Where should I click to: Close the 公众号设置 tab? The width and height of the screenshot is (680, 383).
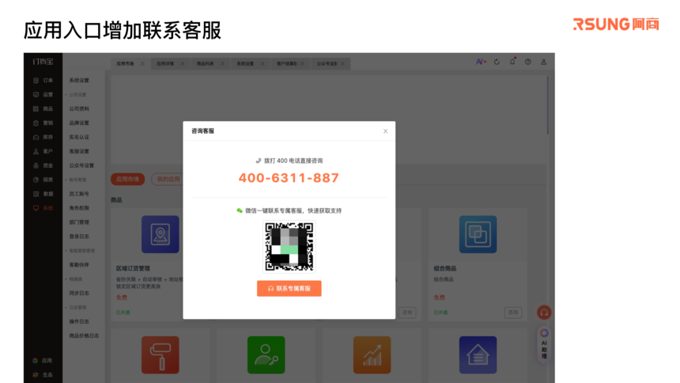click(x=342, y=64)
